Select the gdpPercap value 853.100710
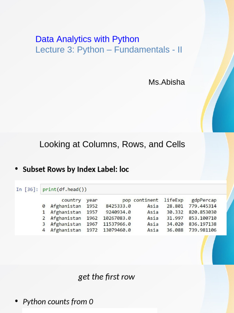 point(202,218)
